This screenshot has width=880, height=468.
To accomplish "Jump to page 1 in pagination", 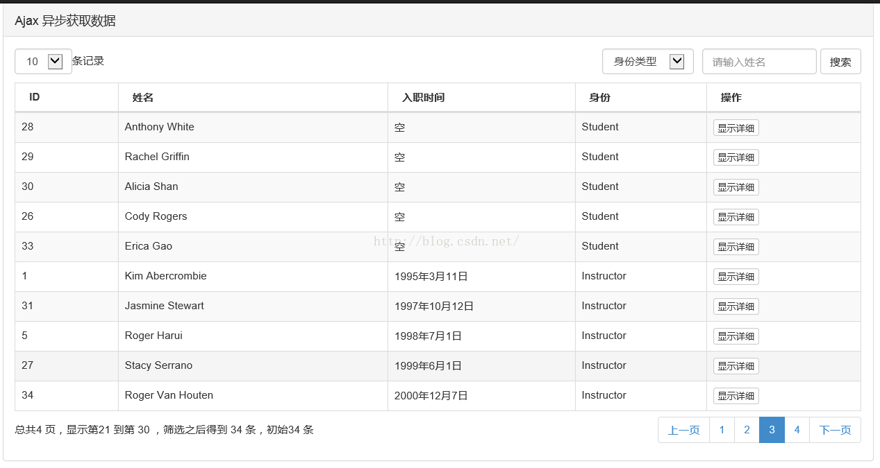I will (722, 430).
